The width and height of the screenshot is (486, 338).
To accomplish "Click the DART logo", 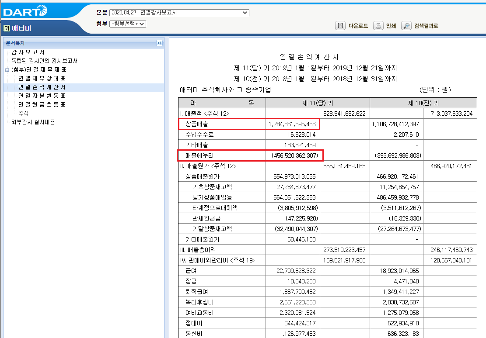I will pyautogui.click(x=25, y=11).
